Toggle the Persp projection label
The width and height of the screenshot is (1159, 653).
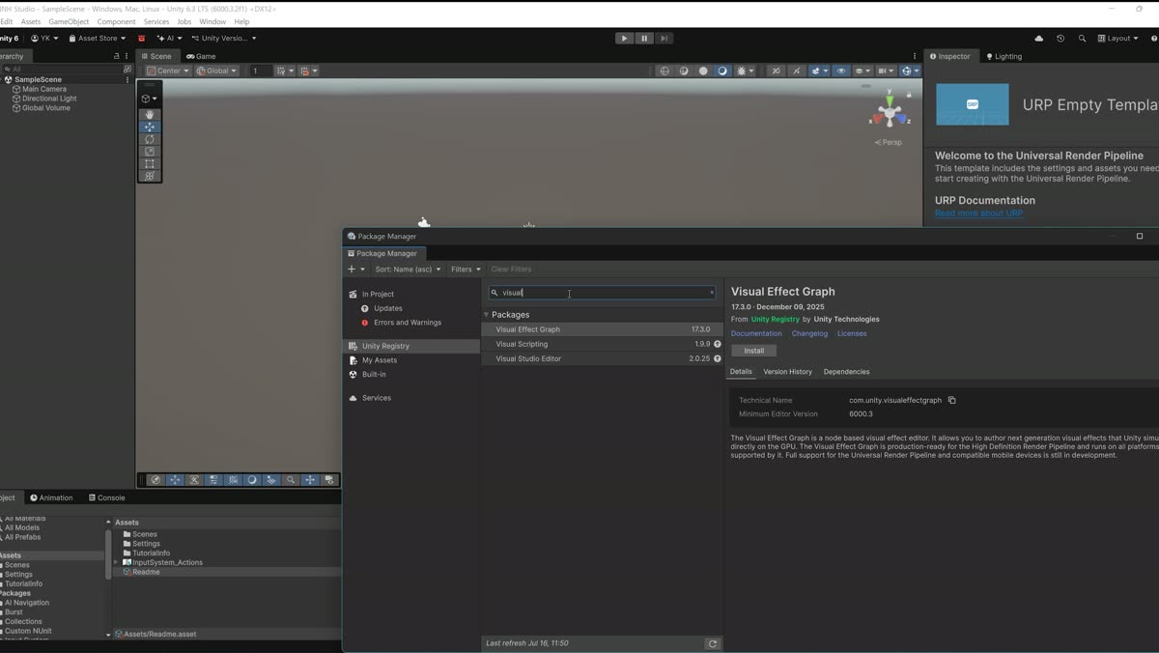pyautogui.click(x=889, y=142)
